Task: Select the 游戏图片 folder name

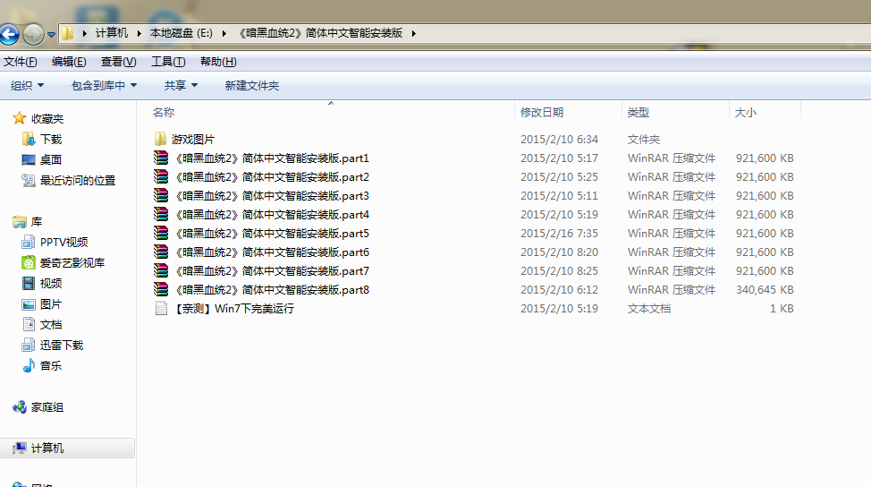Action: 193,139
